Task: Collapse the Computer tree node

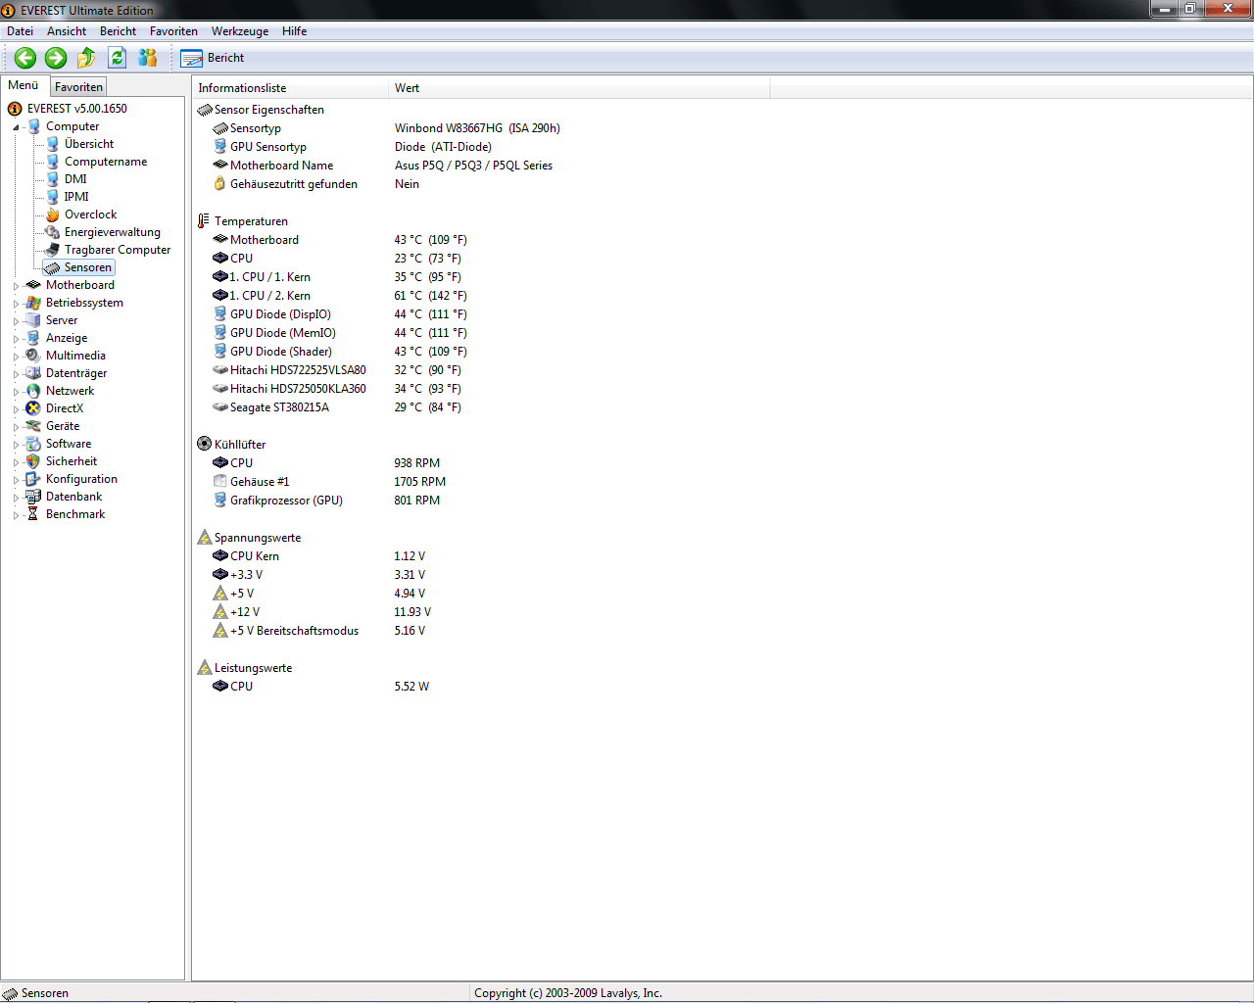Action: pyautogui.click(x=16, y=127)
